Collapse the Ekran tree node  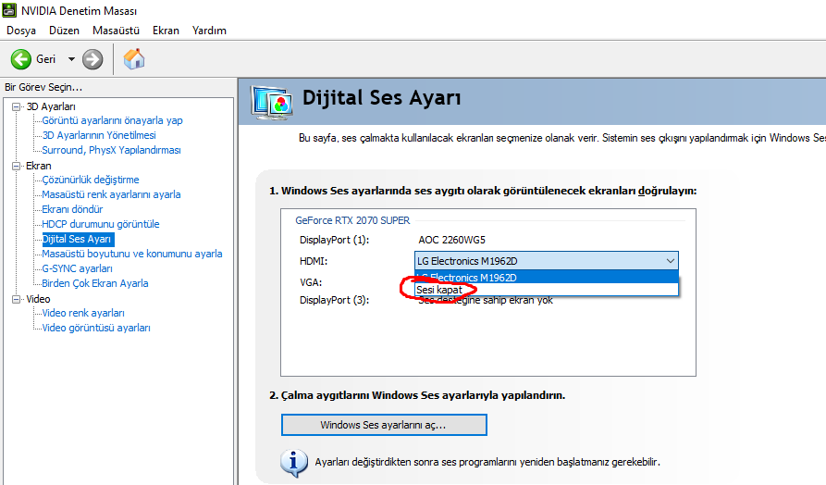click(17, 166)
